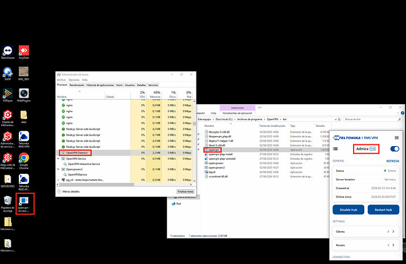Click the Buscar en bin search field

[356, 118]
